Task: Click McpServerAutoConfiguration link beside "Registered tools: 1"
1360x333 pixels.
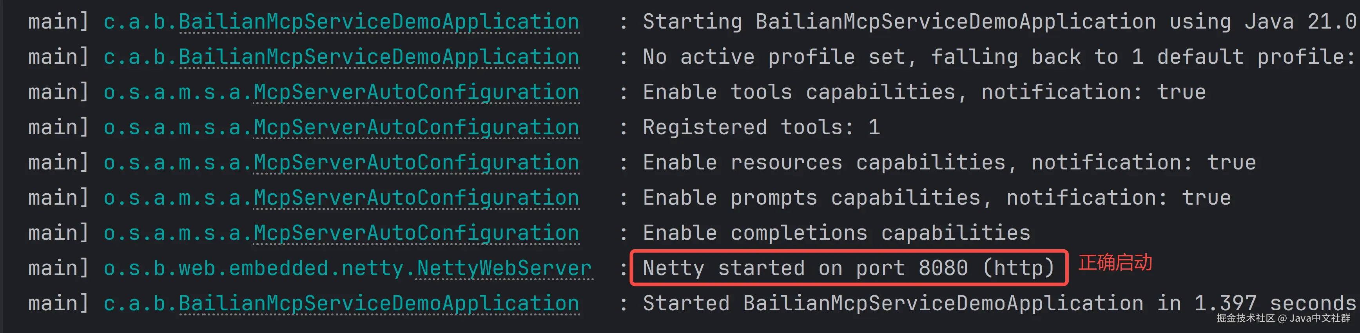Action: click(x=416, y=128)
